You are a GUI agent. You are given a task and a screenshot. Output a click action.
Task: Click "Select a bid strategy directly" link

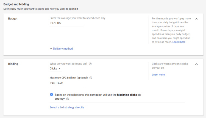tap(67, 107)
